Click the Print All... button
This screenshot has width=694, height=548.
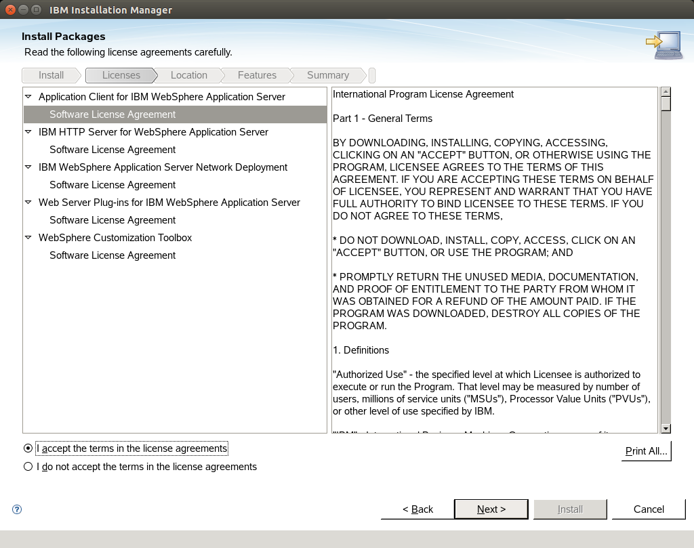point(646,451)
